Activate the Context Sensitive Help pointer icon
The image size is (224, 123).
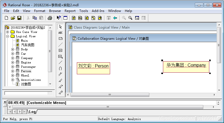point(59,18)
